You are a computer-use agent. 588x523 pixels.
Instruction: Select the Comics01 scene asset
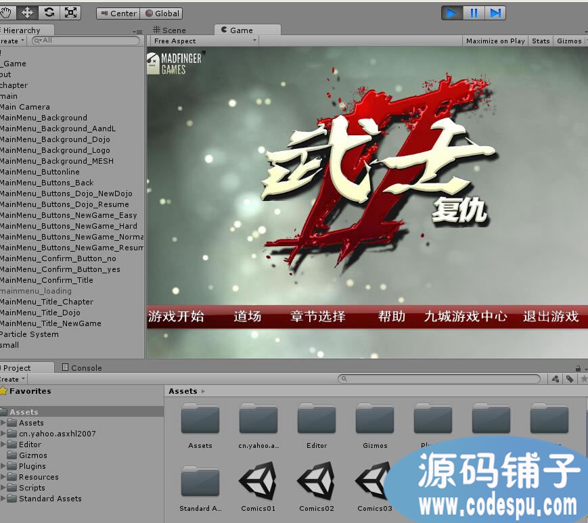[258, 482]
